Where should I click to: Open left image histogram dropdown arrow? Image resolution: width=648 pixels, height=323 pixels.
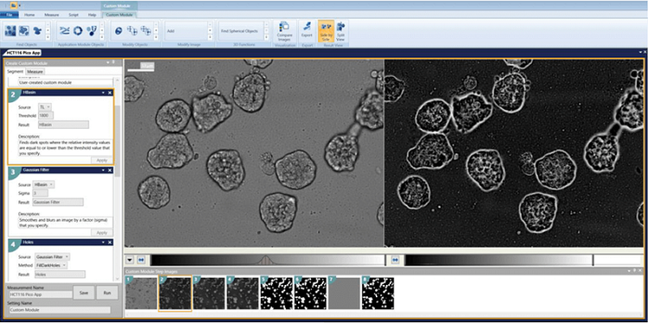(x=130, y=260)
